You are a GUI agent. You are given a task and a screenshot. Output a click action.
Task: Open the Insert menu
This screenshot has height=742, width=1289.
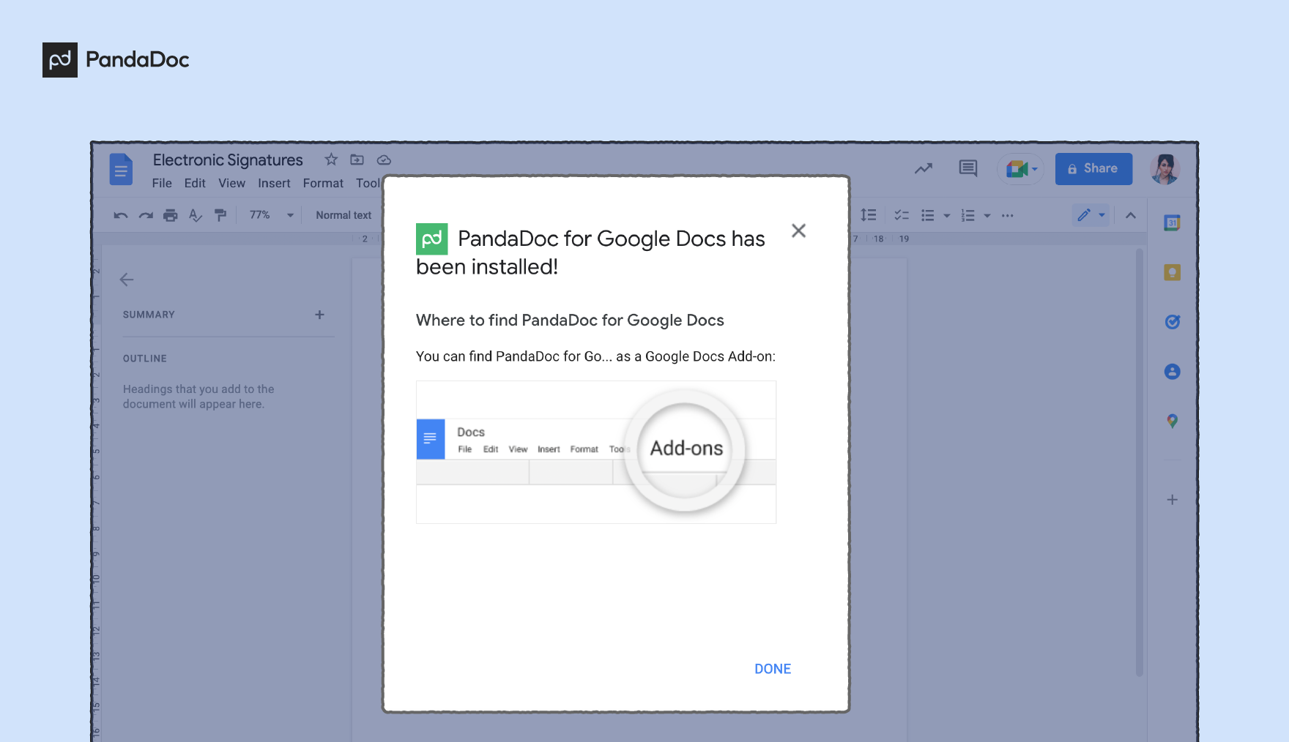[x=274, y=184]
